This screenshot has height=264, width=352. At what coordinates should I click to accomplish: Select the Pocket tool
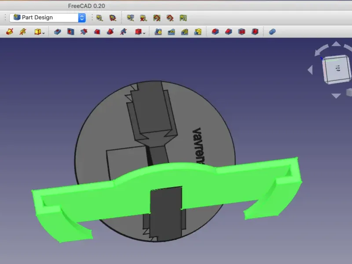[58, 32]
